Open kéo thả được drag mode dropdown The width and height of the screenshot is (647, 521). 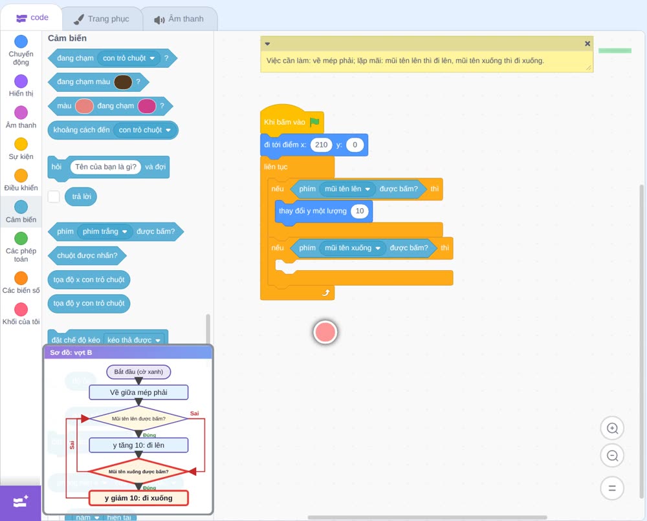tap(134, 340)
